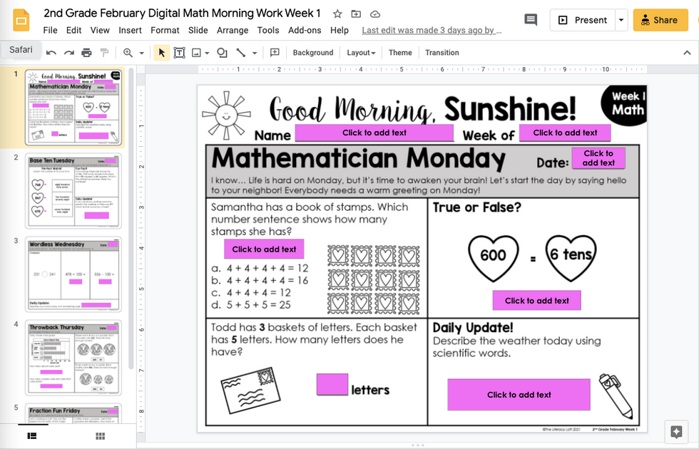699x449 pixels.
Task: Open the Arrange menu
Action: point(232,30)
